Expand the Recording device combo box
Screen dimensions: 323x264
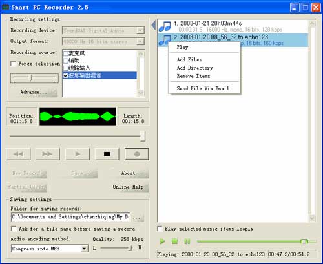click(140, 30)
